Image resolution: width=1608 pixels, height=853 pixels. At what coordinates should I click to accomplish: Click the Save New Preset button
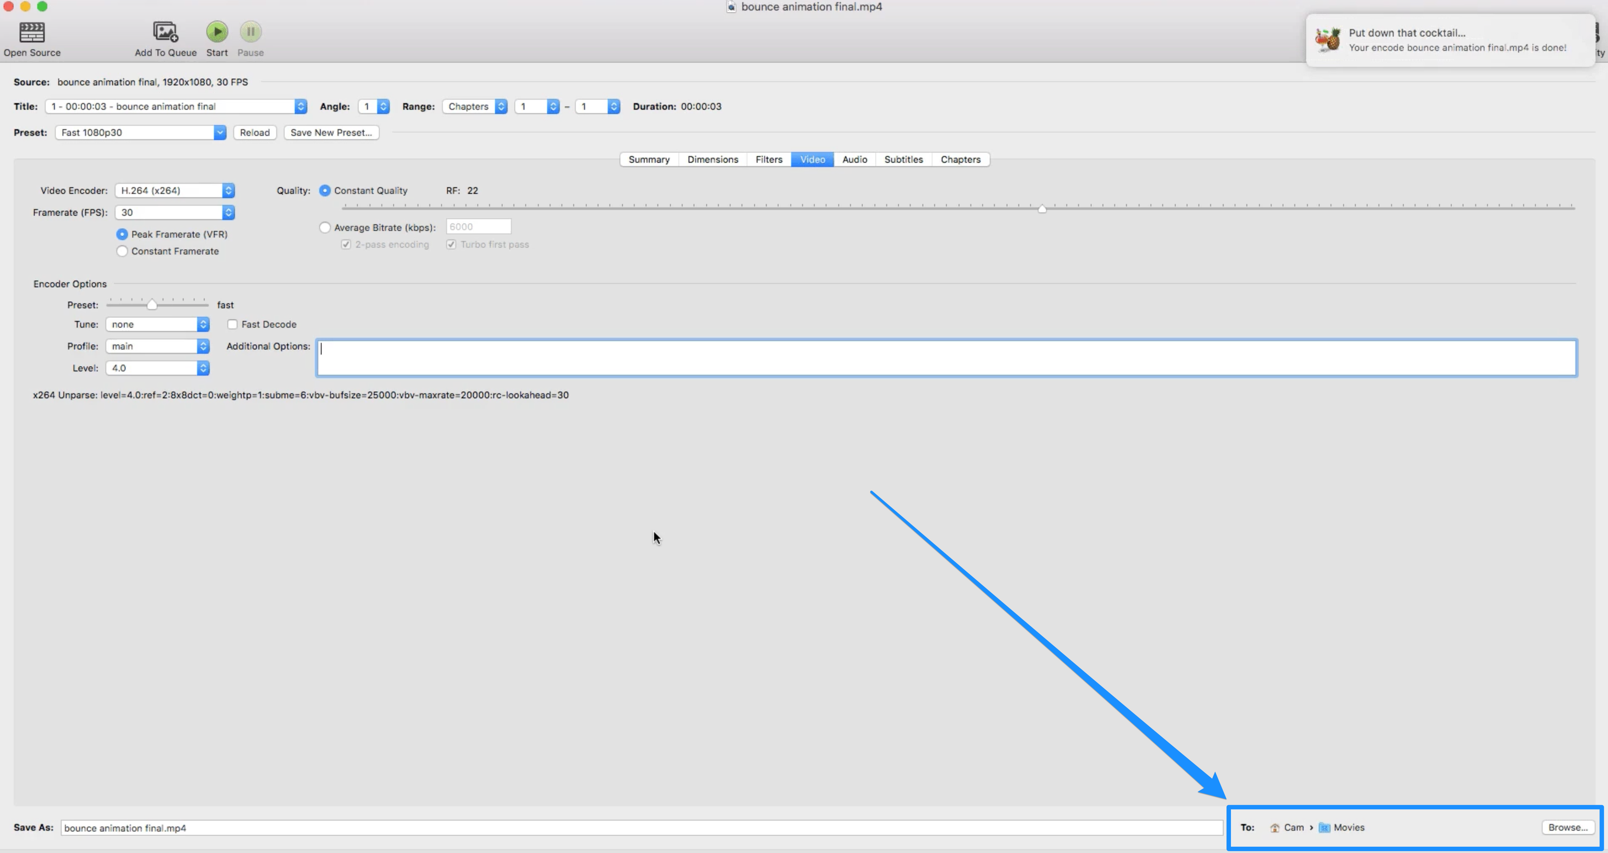coord(331,132)
